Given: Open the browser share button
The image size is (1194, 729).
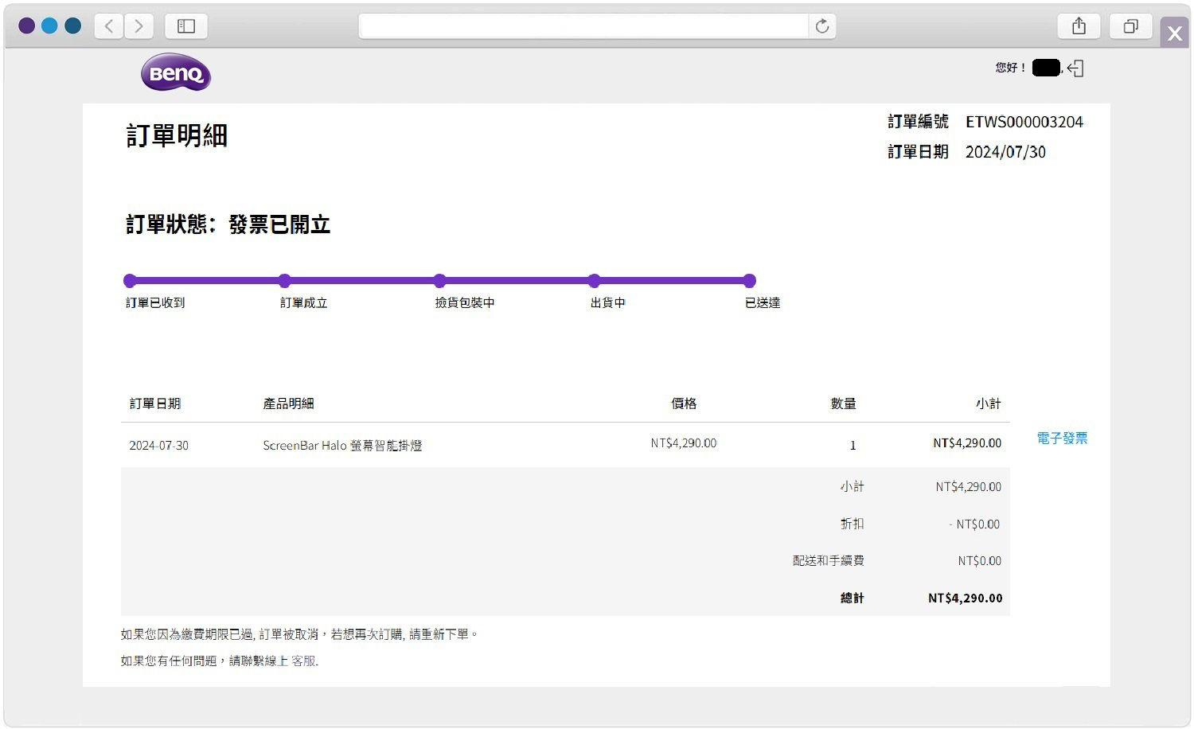Looking at the screenshot, I should [1079, 26].
